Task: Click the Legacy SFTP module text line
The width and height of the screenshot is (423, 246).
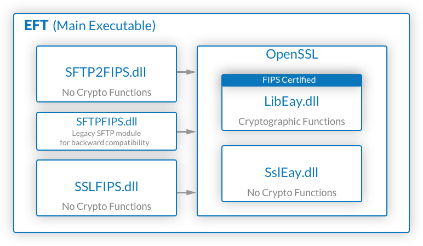Action: (x=106, y=133)
